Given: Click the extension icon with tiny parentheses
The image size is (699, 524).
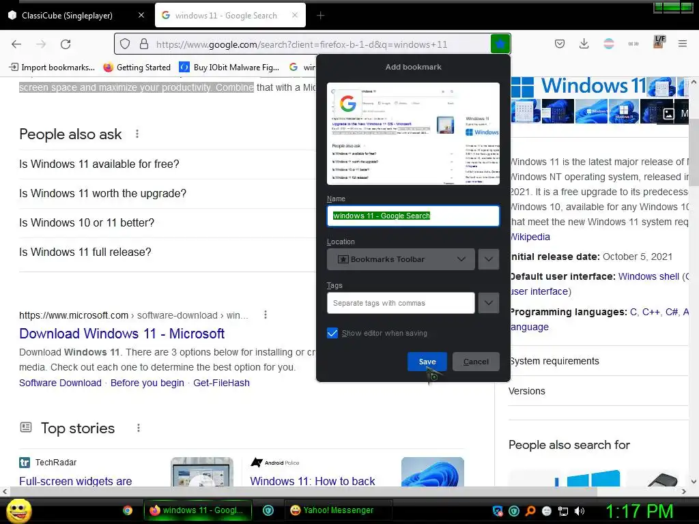Looking at the screenshot, I should tap(633, 44).
